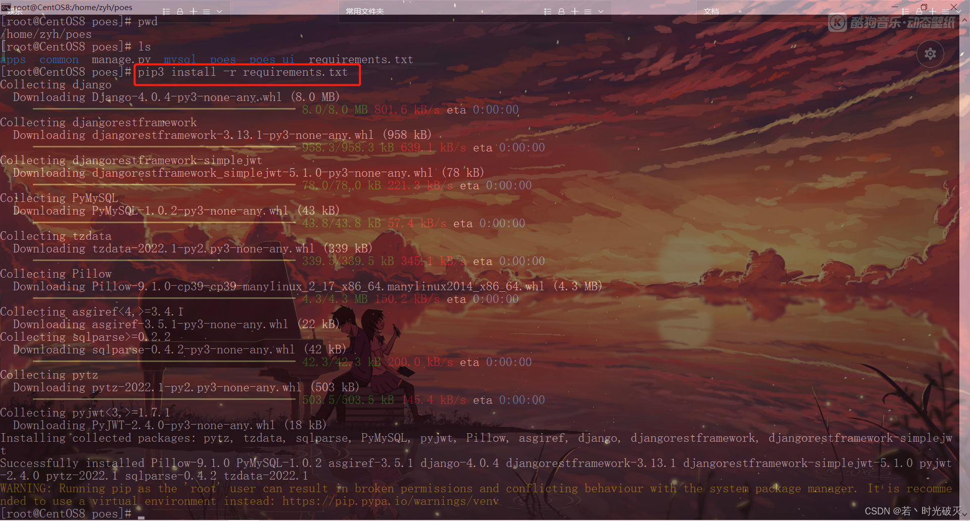Click the 'pip3 install -r requirements.txt' command

click(x=243, y=72)
